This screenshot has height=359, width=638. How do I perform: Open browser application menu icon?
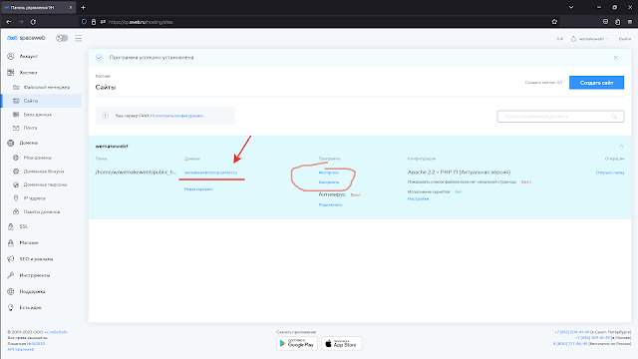[x=629, y=22]
